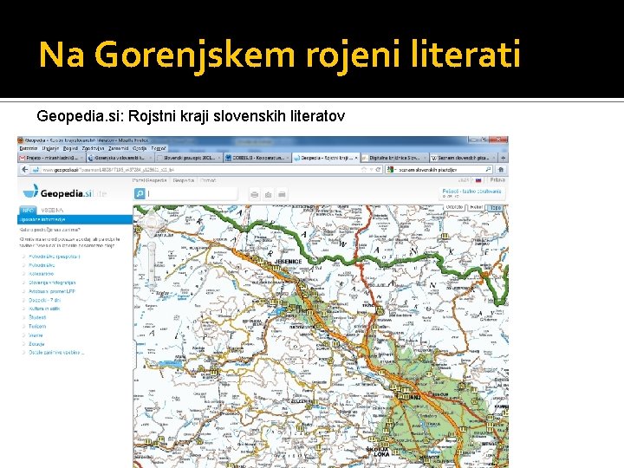
Task: Click the Google search engine icon dropdown
Action: [392, 170]
